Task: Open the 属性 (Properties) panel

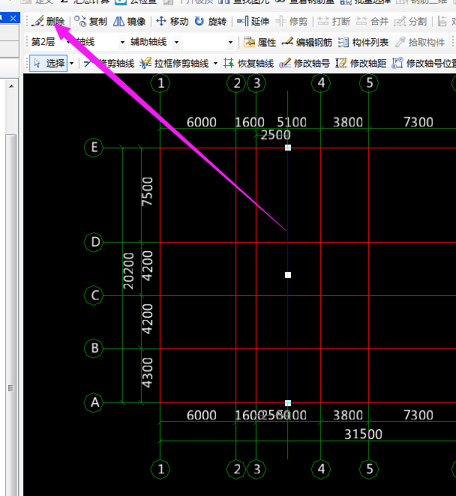Action: [259, 42]
